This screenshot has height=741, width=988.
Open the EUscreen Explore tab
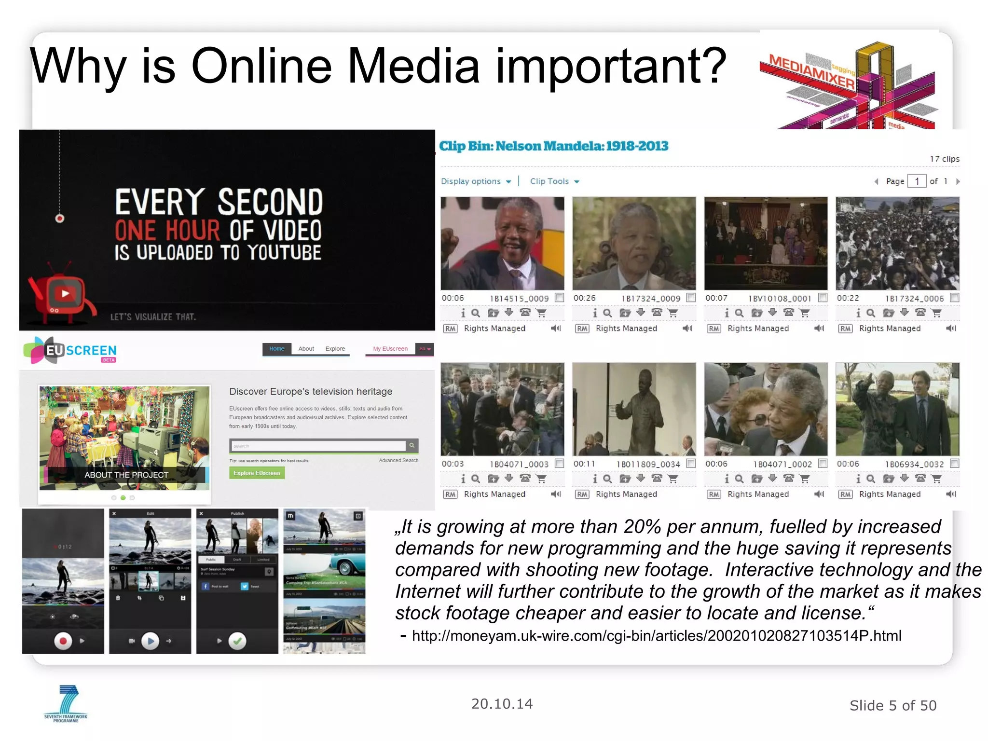point(335,349)
